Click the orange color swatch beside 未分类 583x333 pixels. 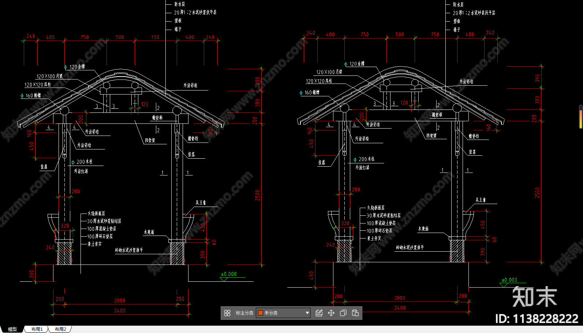(261, 313)
